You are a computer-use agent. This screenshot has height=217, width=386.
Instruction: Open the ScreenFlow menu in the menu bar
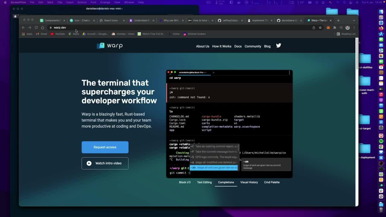tap(18, 2)
